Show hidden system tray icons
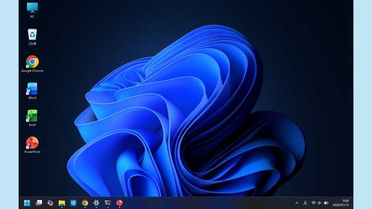 tap(297, 203)
